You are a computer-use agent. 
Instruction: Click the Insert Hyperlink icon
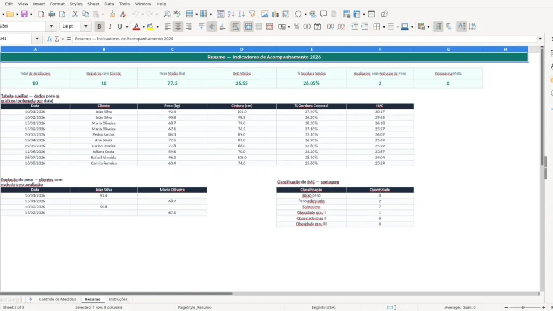tap(313, 14)
